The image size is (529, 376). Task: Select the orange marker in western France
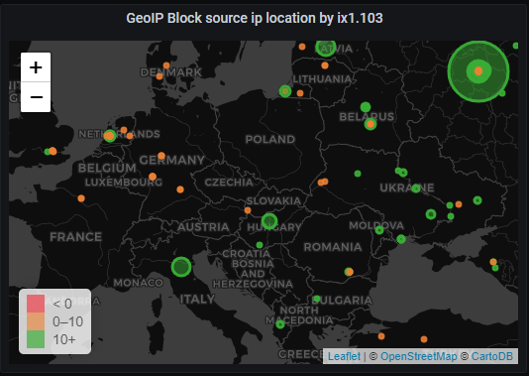click(x=81, y=198)
